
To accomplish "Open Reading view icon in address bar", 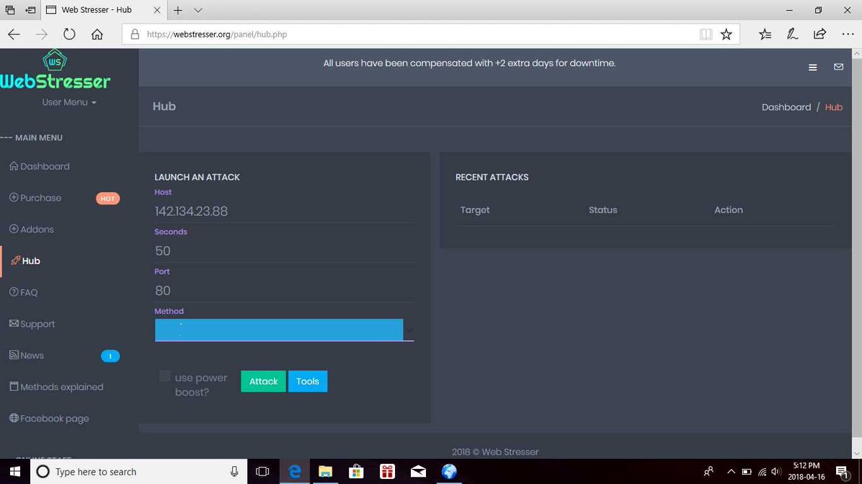I will [705, 34].
